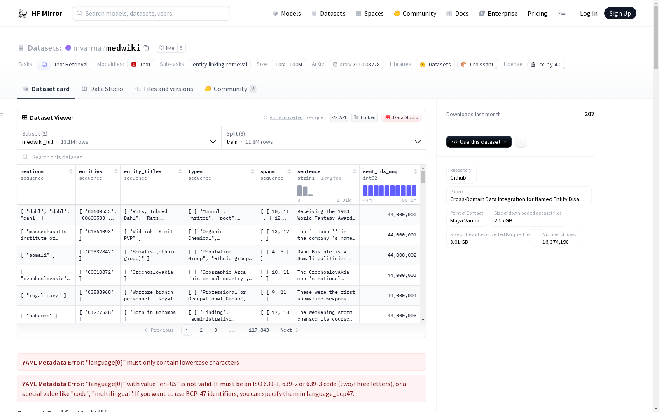659x412 pixels.
Task: Open the more options kebab menu
Action: click(x=521, y=142)
